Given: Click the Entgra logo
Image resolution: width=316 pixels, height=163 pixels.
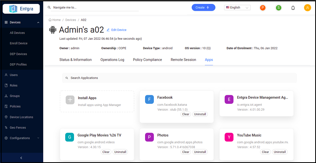Looking at the screenshot, I should point(21,9).
